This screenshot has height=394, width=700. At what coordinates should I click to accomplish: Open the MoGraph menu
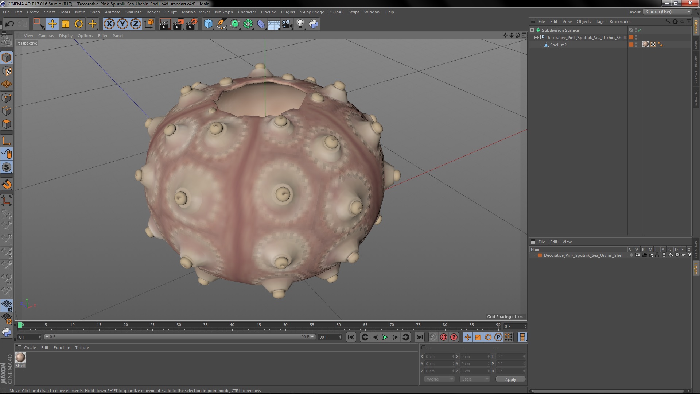point(224,12)
